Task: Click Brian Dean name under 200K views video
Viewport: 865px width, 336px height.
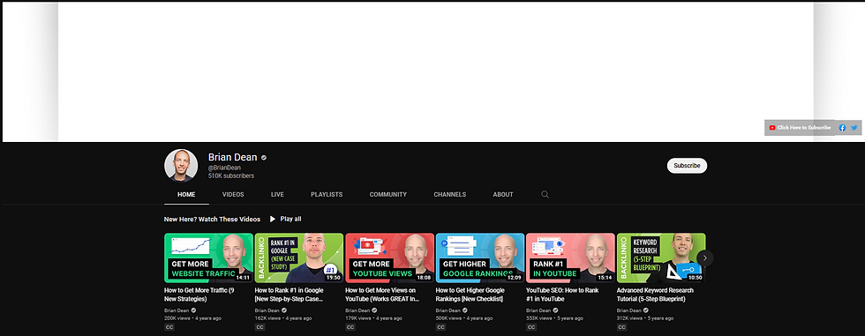Action: tap(177, 310)
